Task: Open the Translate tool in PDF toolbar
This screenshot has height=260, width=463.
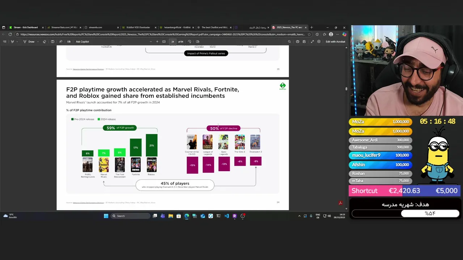Action: 68,42
